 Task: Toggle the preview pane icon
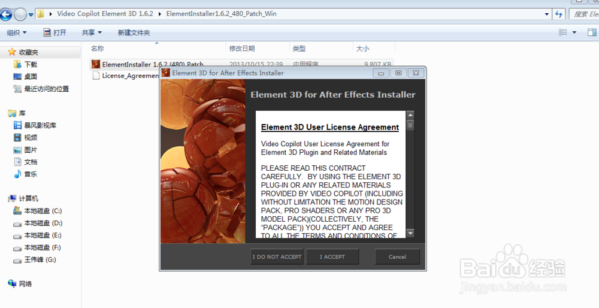click(x=592, y=32)
